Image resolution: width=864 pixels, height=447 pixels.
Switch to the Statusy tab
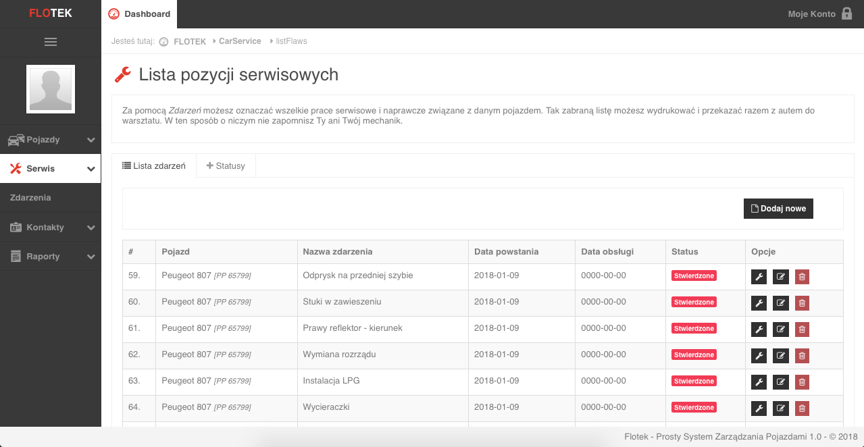(226, 165)
